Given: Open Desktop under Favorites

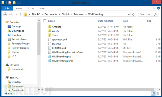Looking at the screenshot, I should pyautogui.click(x=16, y=27).
